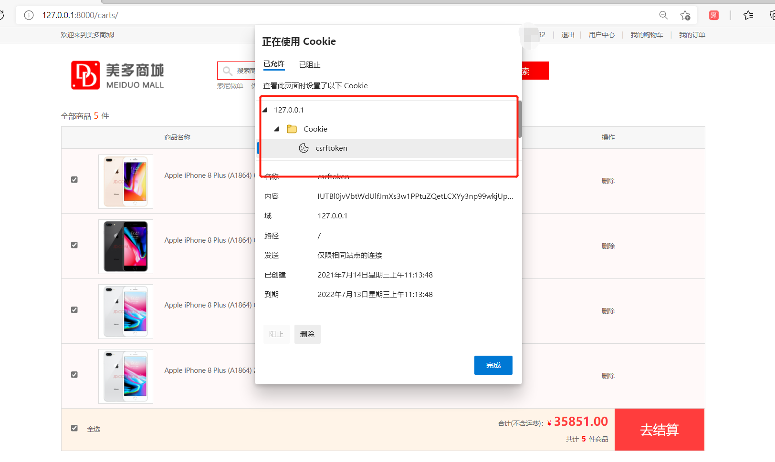Image resolution: width=775 pixels, height=462 pixels.
Task: Open the 用户中心 link
Action: pos(602,35)
